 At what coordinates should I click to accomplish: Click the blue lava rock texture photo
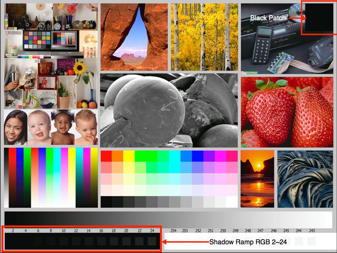pyautogui.click(x=305, y=179)
